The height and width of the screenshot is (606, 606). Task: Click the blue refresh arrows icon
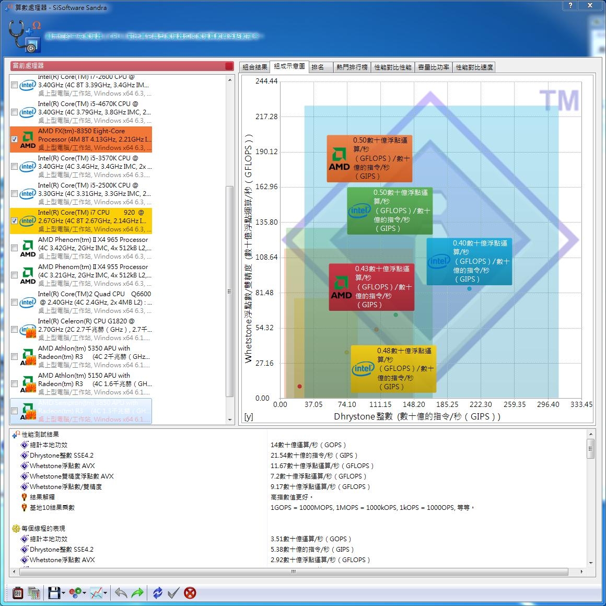[158, 592]
